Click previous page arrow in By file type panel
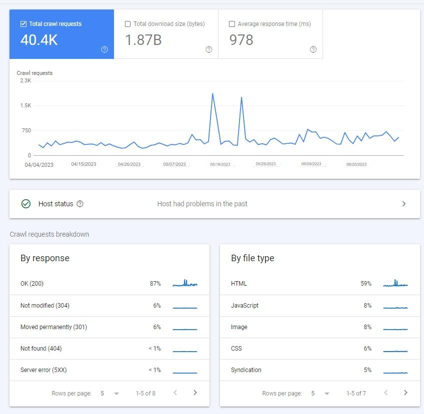The width and height of the screenshot is (424, 414). (385, 393)
